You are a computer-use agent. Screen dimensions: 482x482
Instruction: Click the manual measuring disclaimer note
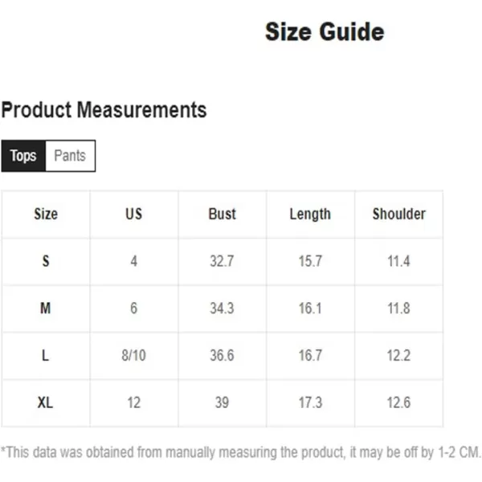[x=240, y=452]
